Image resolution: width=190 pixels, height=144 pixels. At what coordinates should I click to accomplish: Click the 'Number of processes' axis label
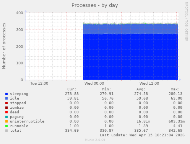coord(4,46)
